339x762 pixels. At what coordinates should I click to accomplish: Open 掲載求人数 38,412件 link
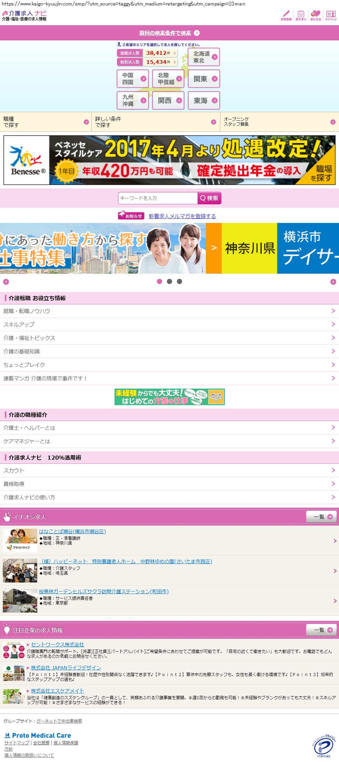pos(147,53)
